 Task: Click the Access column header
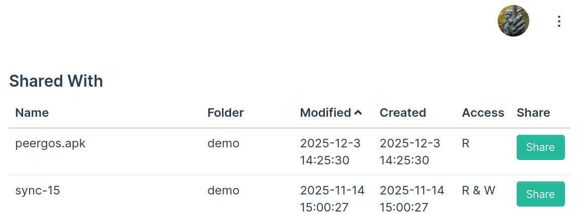click(x=483, y=113)
